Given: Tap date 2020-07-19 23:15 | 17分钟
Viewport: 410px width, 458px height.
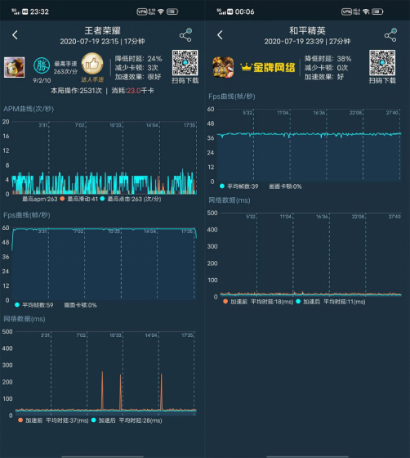Looking at the screenshot, I should [102, 42].
